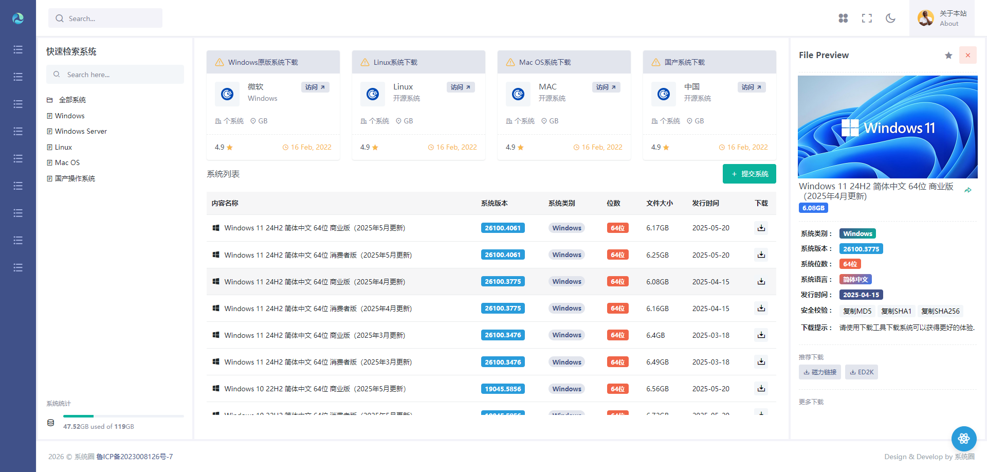The height and width of the screenshot is (472, 987).
Task: Download the Windows 10 22H2 商业版 entry
Action: click(761, 389)
